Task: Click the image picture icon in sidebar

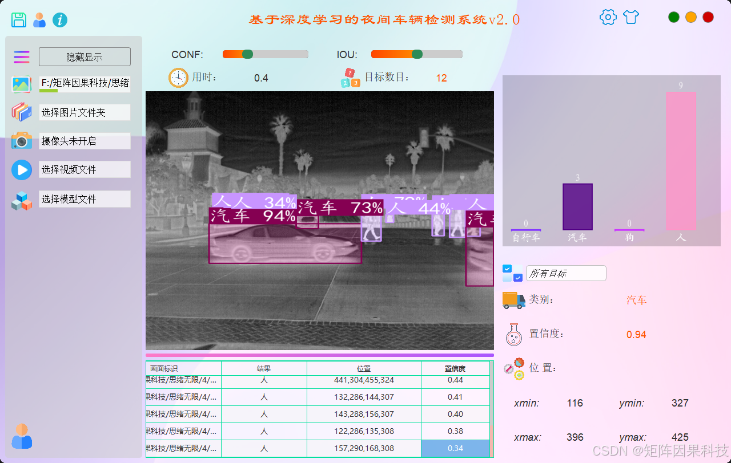Action: [x=22, y=84]
